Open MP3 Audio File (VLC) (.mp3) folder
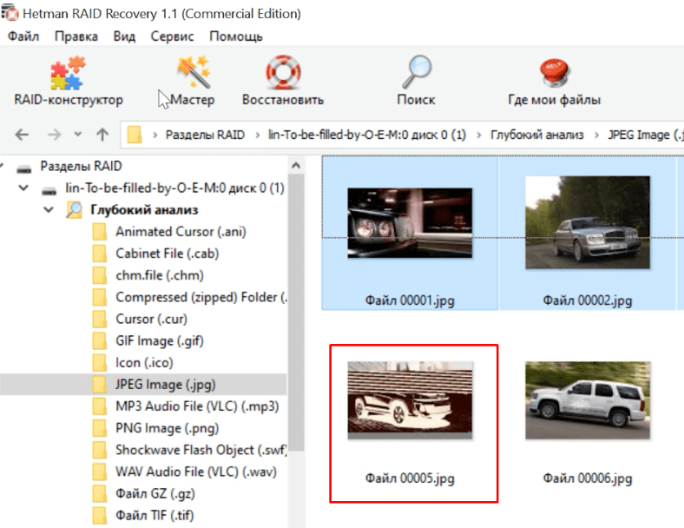 197,406
